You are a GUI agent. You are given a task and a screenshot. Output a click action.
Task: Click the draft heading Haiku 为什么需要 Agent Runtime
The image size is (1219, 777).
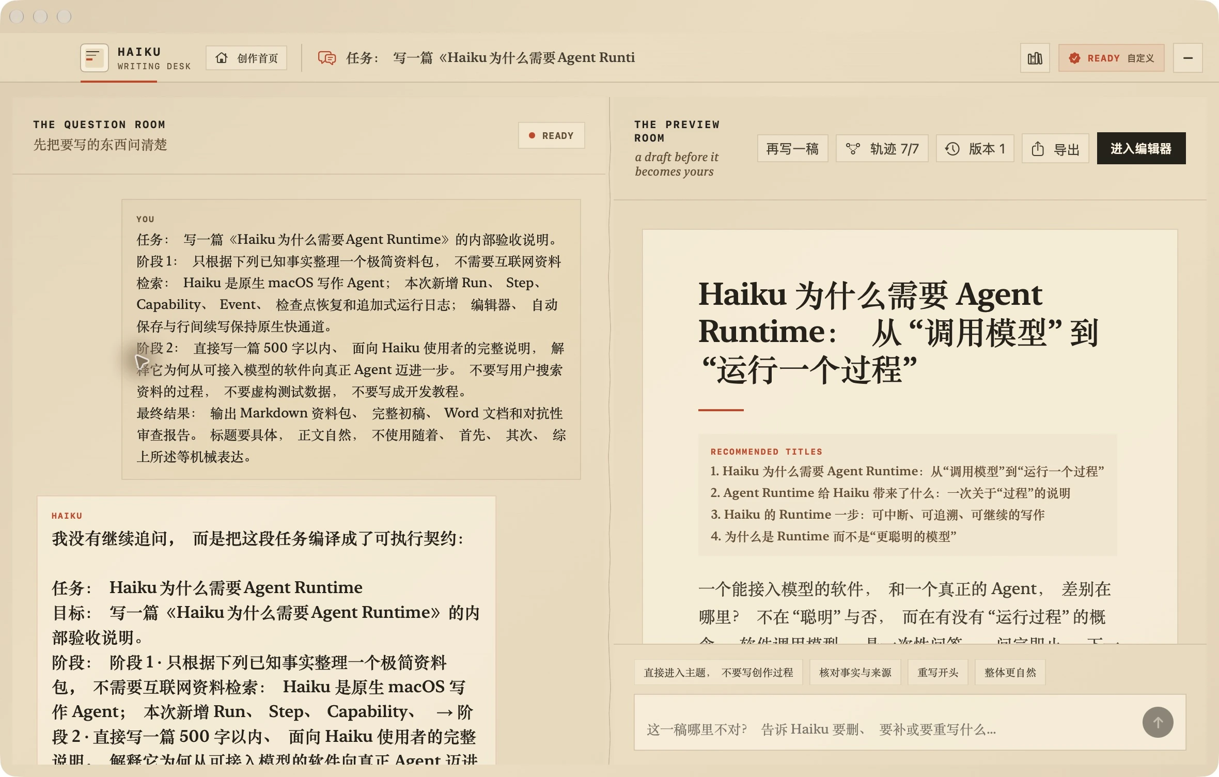tap(898, 332)
